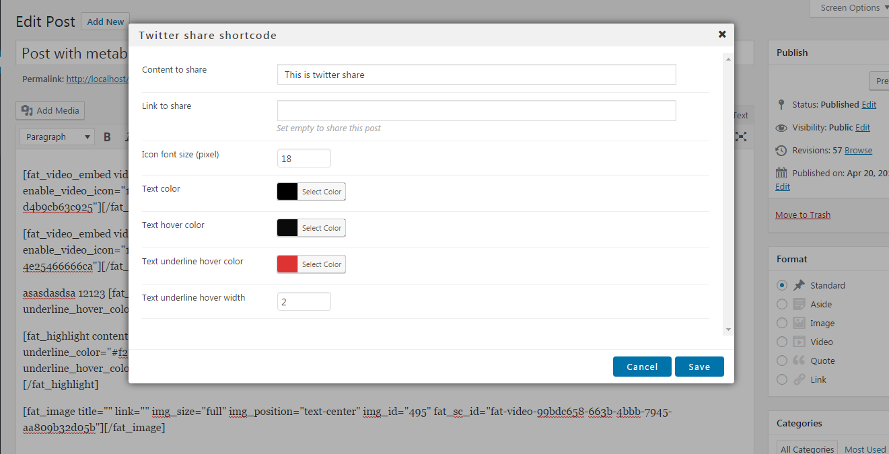The height and width of the screenshot is (454, 889).
Task: Click the Image format icon
Action: (x=799, y=323)
